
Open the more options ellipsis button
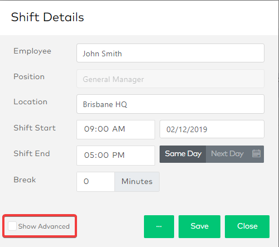point(159,226)
